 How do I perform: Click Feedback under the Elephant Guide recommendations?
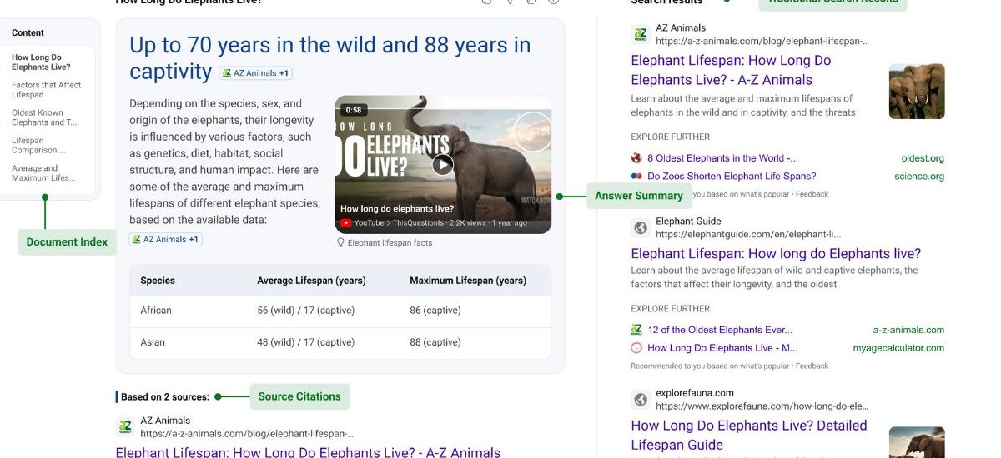click(x=812, y=366)
